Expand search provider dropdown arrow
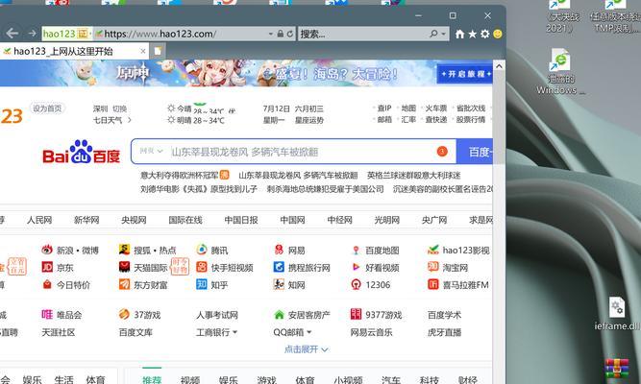Screen dimensions: 641x384 (444, 34)
